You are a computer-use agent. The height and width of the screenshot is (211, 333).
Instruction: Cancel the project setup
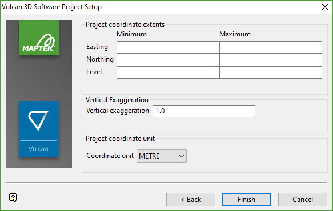tap(303, 200)
